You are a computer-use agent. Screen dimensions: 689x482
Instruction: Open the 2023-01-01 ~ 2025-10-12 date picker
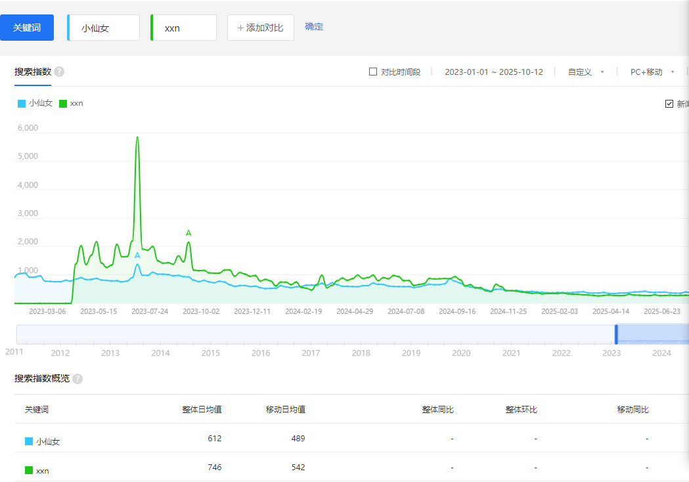pyautogui.click(x=493, y=72)
